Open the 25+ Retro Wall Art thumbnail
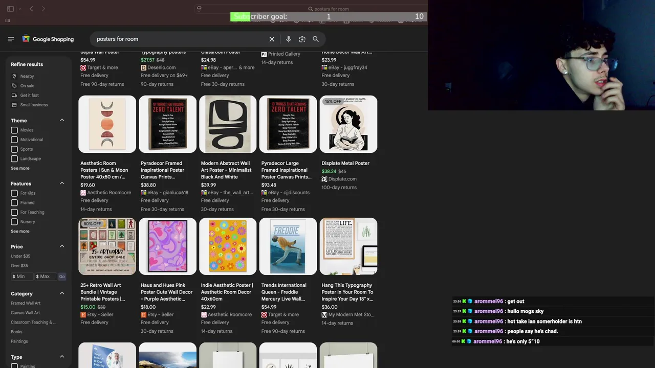Viewport: 655px width, 368px height. click(107, 246)
